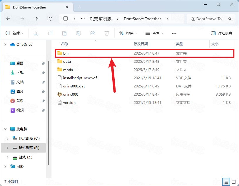This screenshot has width=239, height=186.
Task: Click the This PC monitor icon in address bar
Action: [x=66, y=18]
